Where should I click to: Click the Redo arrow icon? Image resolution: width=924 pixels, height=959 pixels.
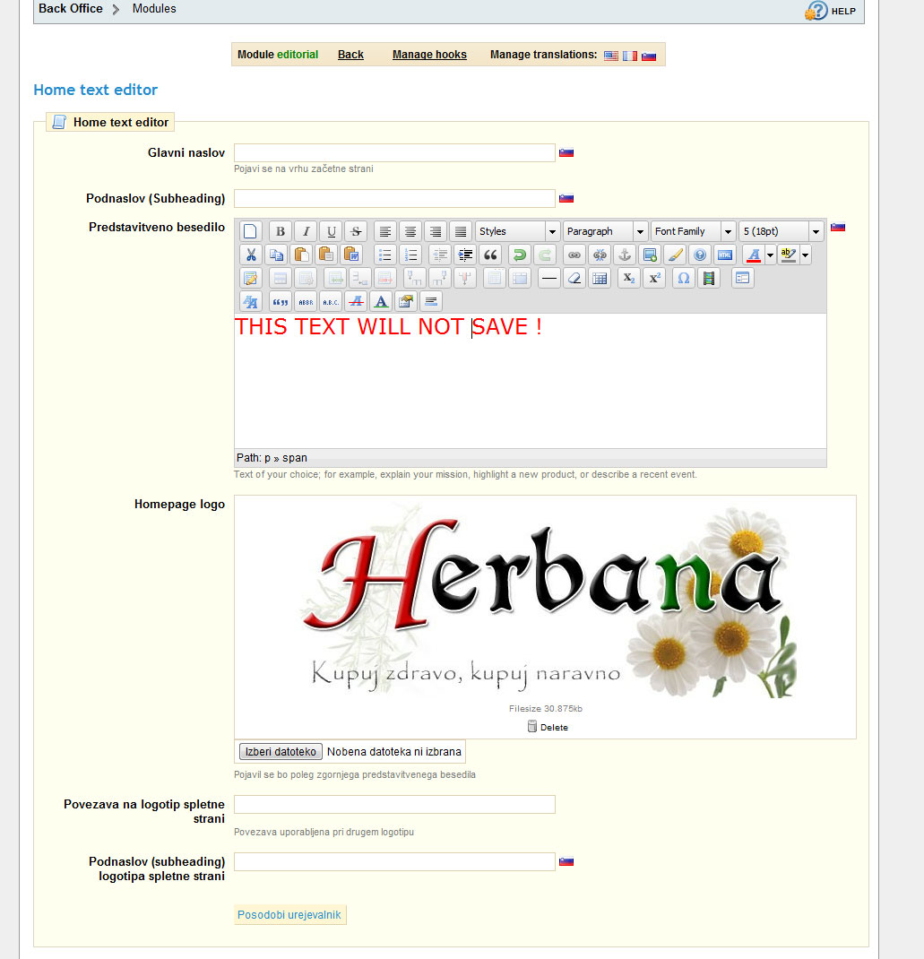tap(544, 255)
